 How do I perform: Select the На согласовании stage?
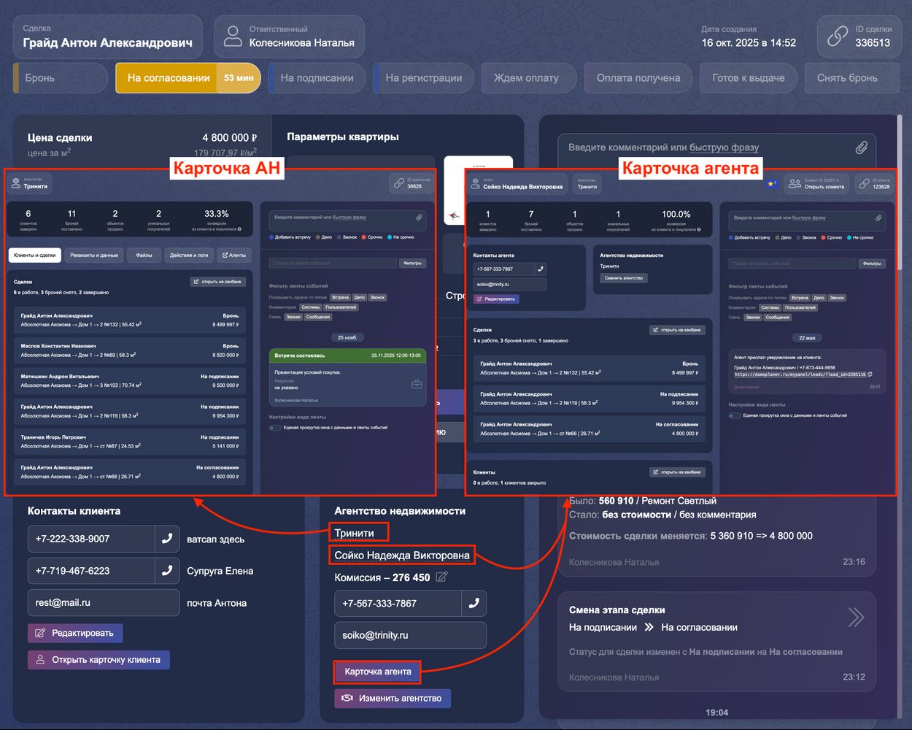[x=188, y=78]
